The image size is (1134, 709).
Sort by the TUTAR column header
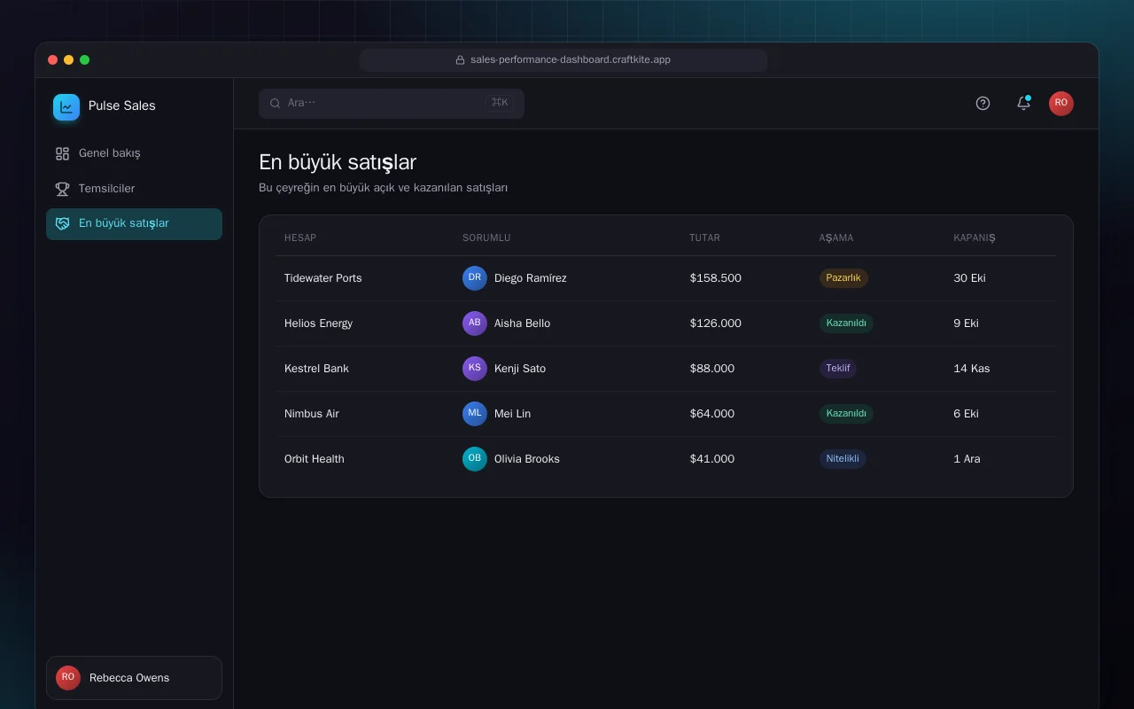pyautogui.click(x=705, y=238)
